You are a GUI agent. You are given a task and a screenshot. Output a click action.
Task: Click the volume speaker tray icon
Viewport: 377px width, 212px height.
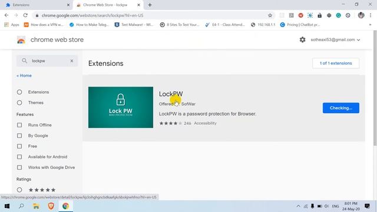[x=326, y=206]
